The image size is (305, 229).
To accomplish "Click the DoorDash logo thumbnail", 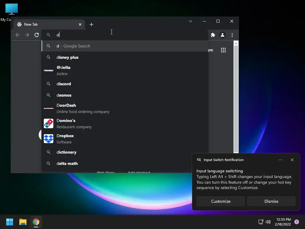I will 49,108.
